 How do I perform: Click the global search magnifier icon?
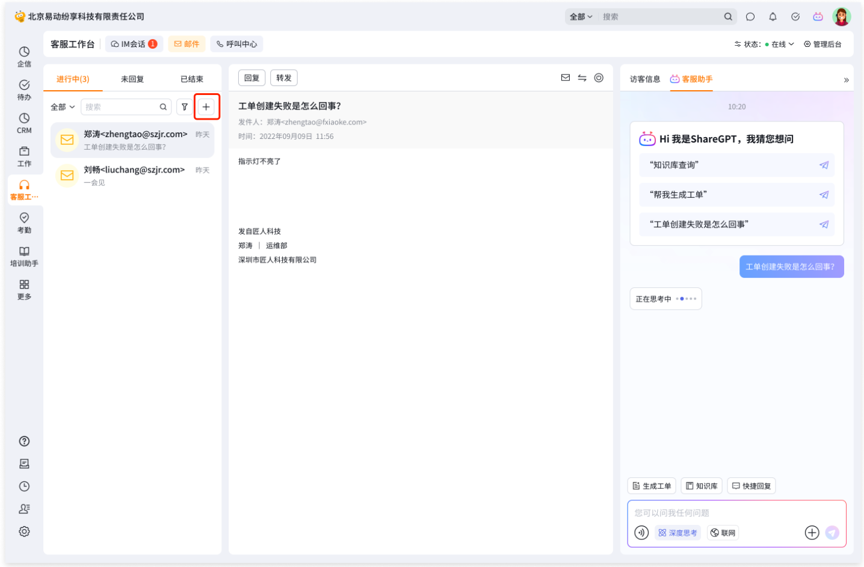[728, 17]
